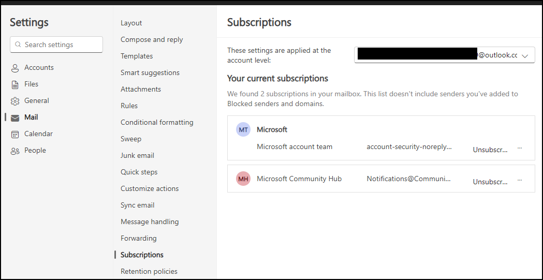Open Conditional formatting settings
This screenshot has width=543, height=280.
(157, 122)
